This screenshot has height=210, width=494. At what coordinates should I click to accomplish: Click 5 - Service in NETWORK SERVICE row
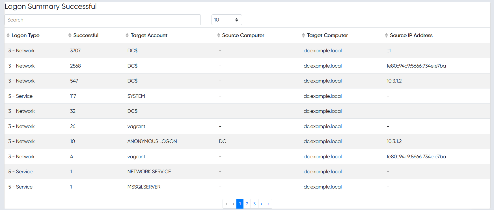pyautogui.click(x=20, y=172)
